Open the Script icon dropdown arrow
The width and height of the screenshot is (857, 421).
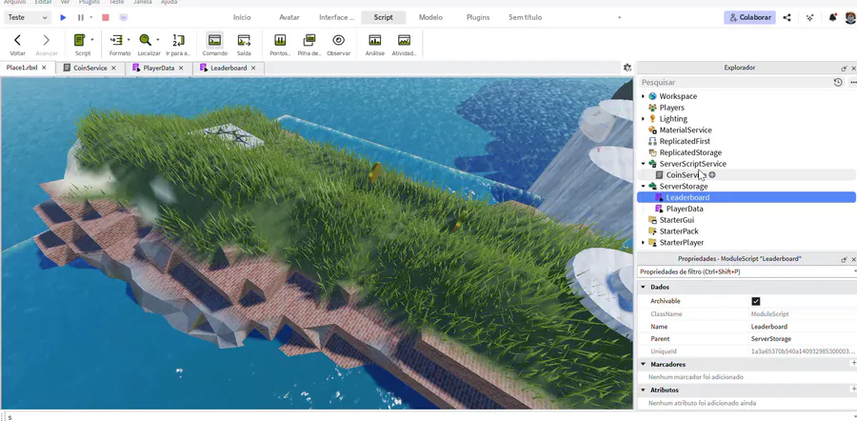(91, 40)
